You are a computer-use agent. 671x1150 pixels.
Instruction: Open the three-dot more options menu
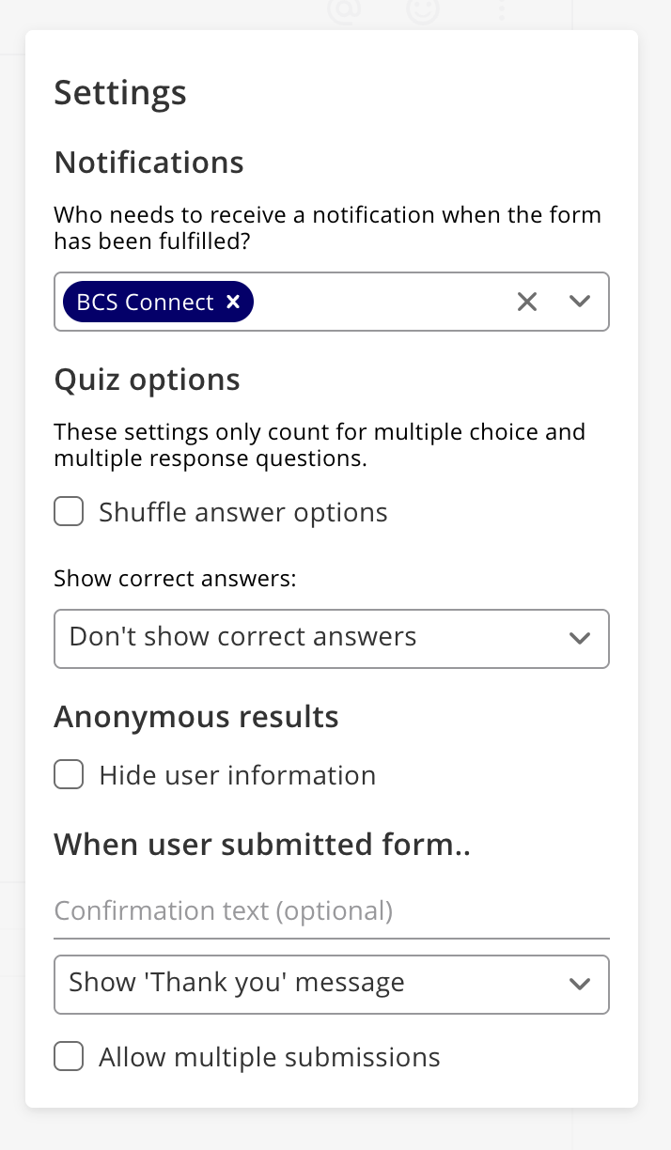[501, 9]
